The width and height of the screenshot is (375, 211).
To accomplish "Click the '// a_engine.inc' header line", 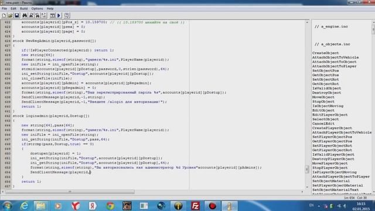I will coord(331,26).
